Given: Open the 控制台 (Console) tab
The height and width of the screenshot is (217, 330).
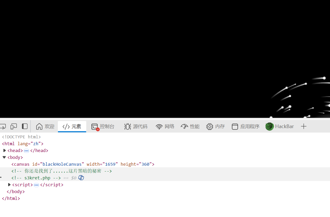Looking at the screenshot, I should [x=103, y=127].
